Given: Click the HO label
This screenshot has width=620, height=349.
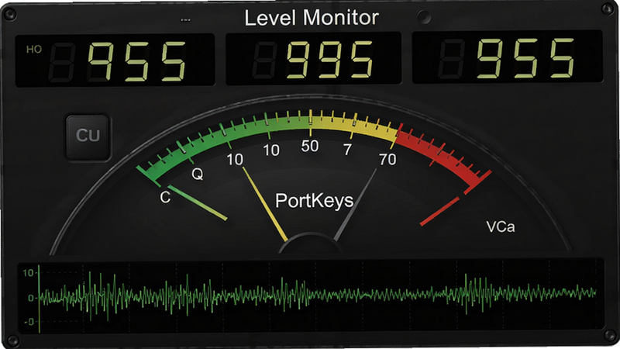Looking at the screenshot, I should (33, 50).
